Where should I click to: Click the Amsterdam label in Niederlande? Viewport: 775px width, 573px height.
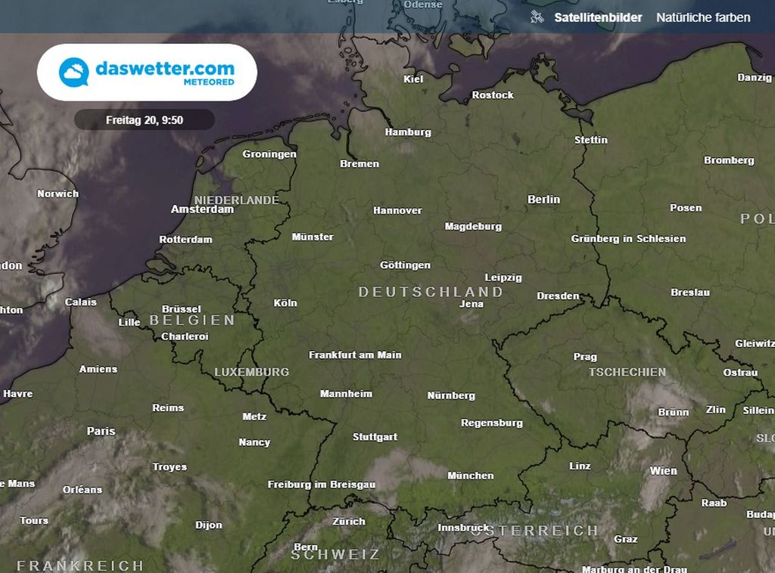click(202, 209)
